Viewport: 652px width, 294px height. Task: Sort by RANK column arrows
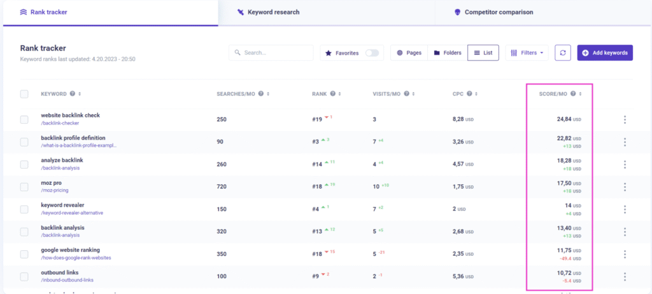pos(340,94)
